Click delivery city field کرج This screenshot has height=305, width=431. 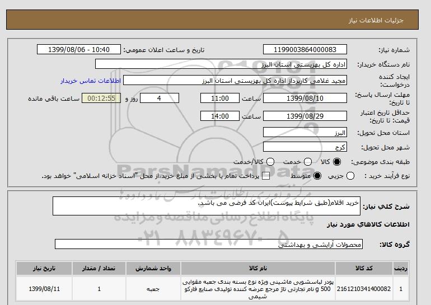305,147
